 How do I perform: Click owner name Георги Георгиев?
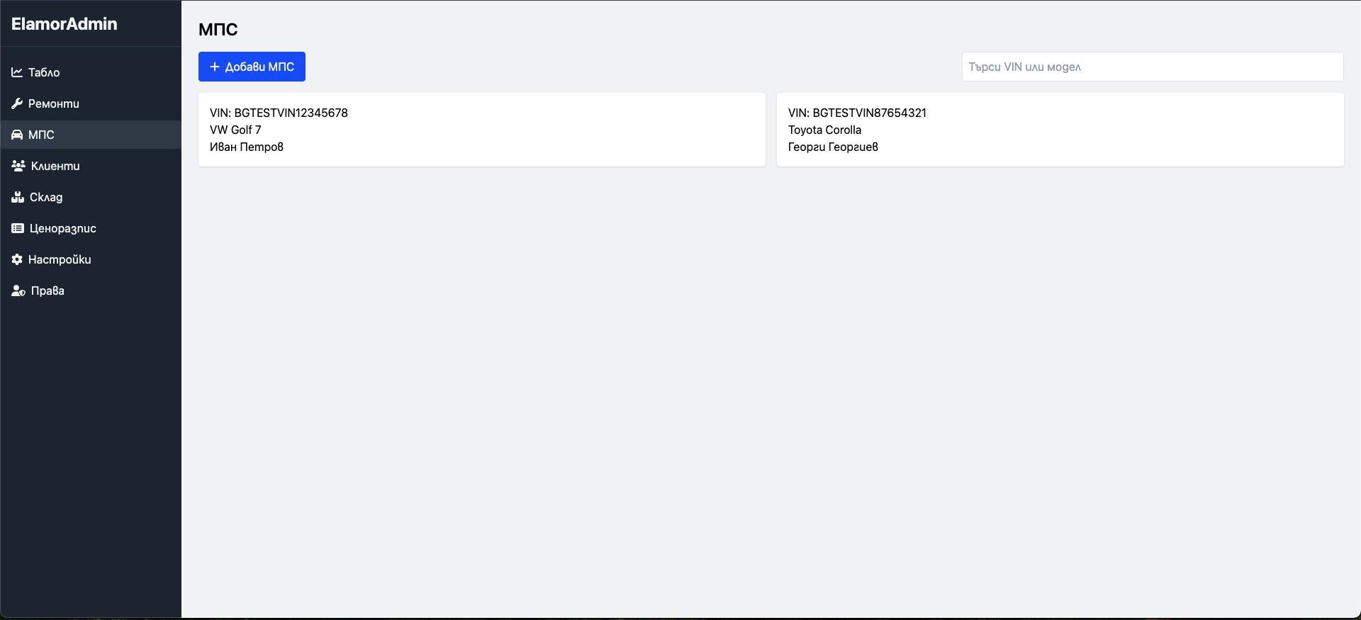[833, 147]
